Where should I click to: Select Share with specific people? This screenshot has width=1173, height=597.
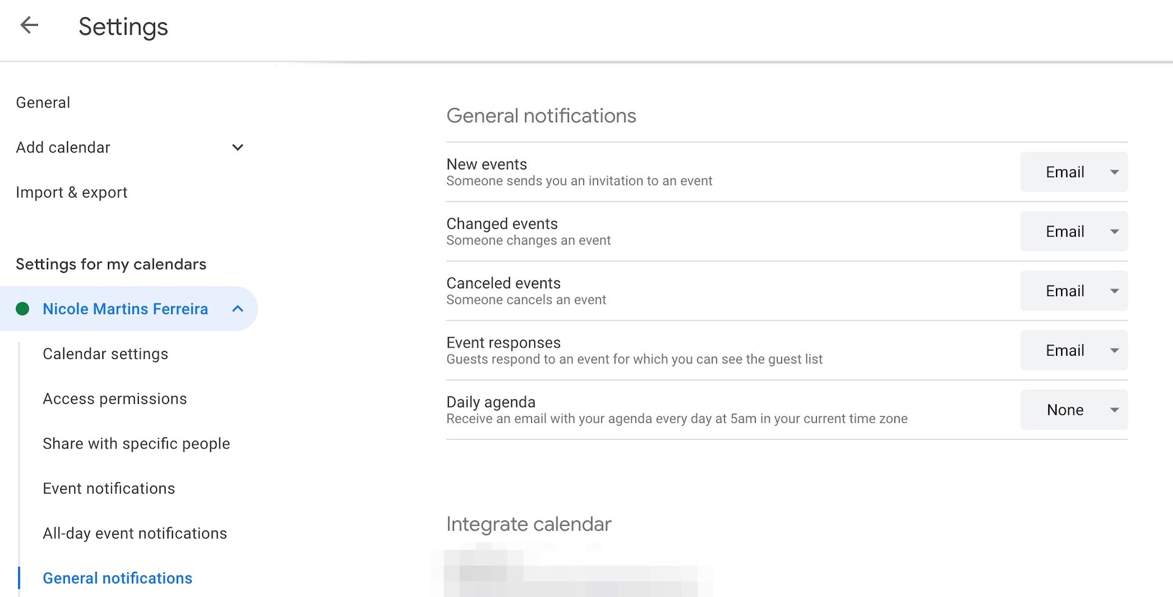point(136,444)
